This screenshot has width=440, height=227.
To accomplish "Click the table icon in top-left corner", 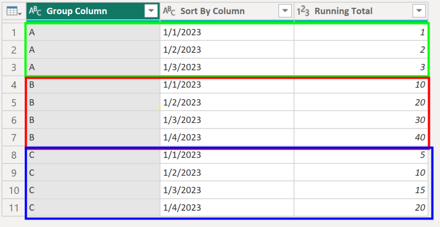I will [x=13, y=11].
